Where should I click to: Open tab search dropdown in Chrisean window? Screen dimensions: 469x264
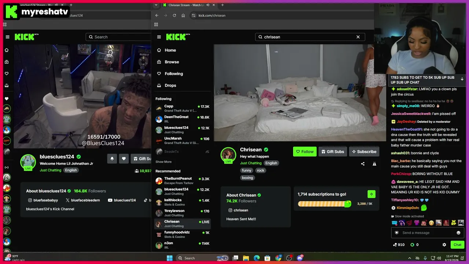coord(156,5)
